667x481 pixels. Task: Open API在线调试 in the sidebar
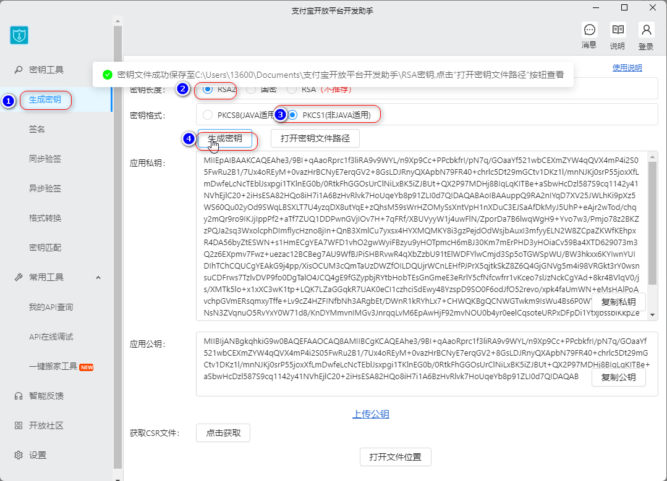click(x=51, y=337)
